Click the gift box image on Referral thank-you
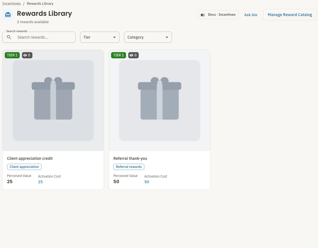The width and height of the screenshot is (318, 248). [x=160, y=100]
